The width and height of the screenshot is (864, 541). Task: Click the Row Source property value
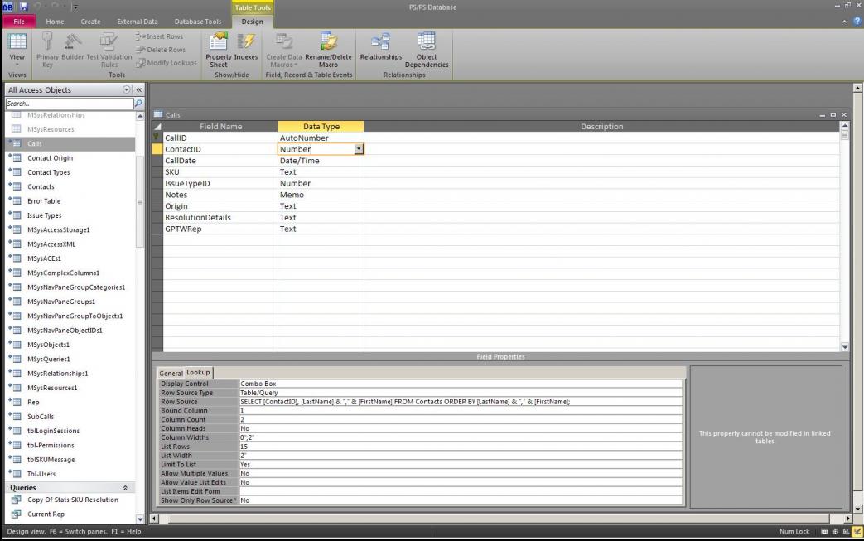461,402
